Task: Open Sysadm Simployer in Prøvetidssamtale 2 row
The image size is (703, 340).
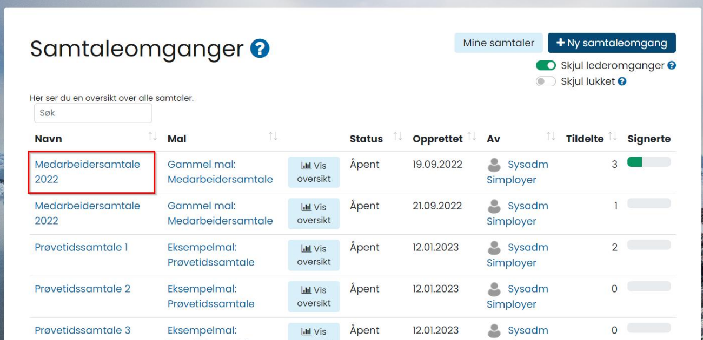Action: pyautogui.click(x=518, y=297)
